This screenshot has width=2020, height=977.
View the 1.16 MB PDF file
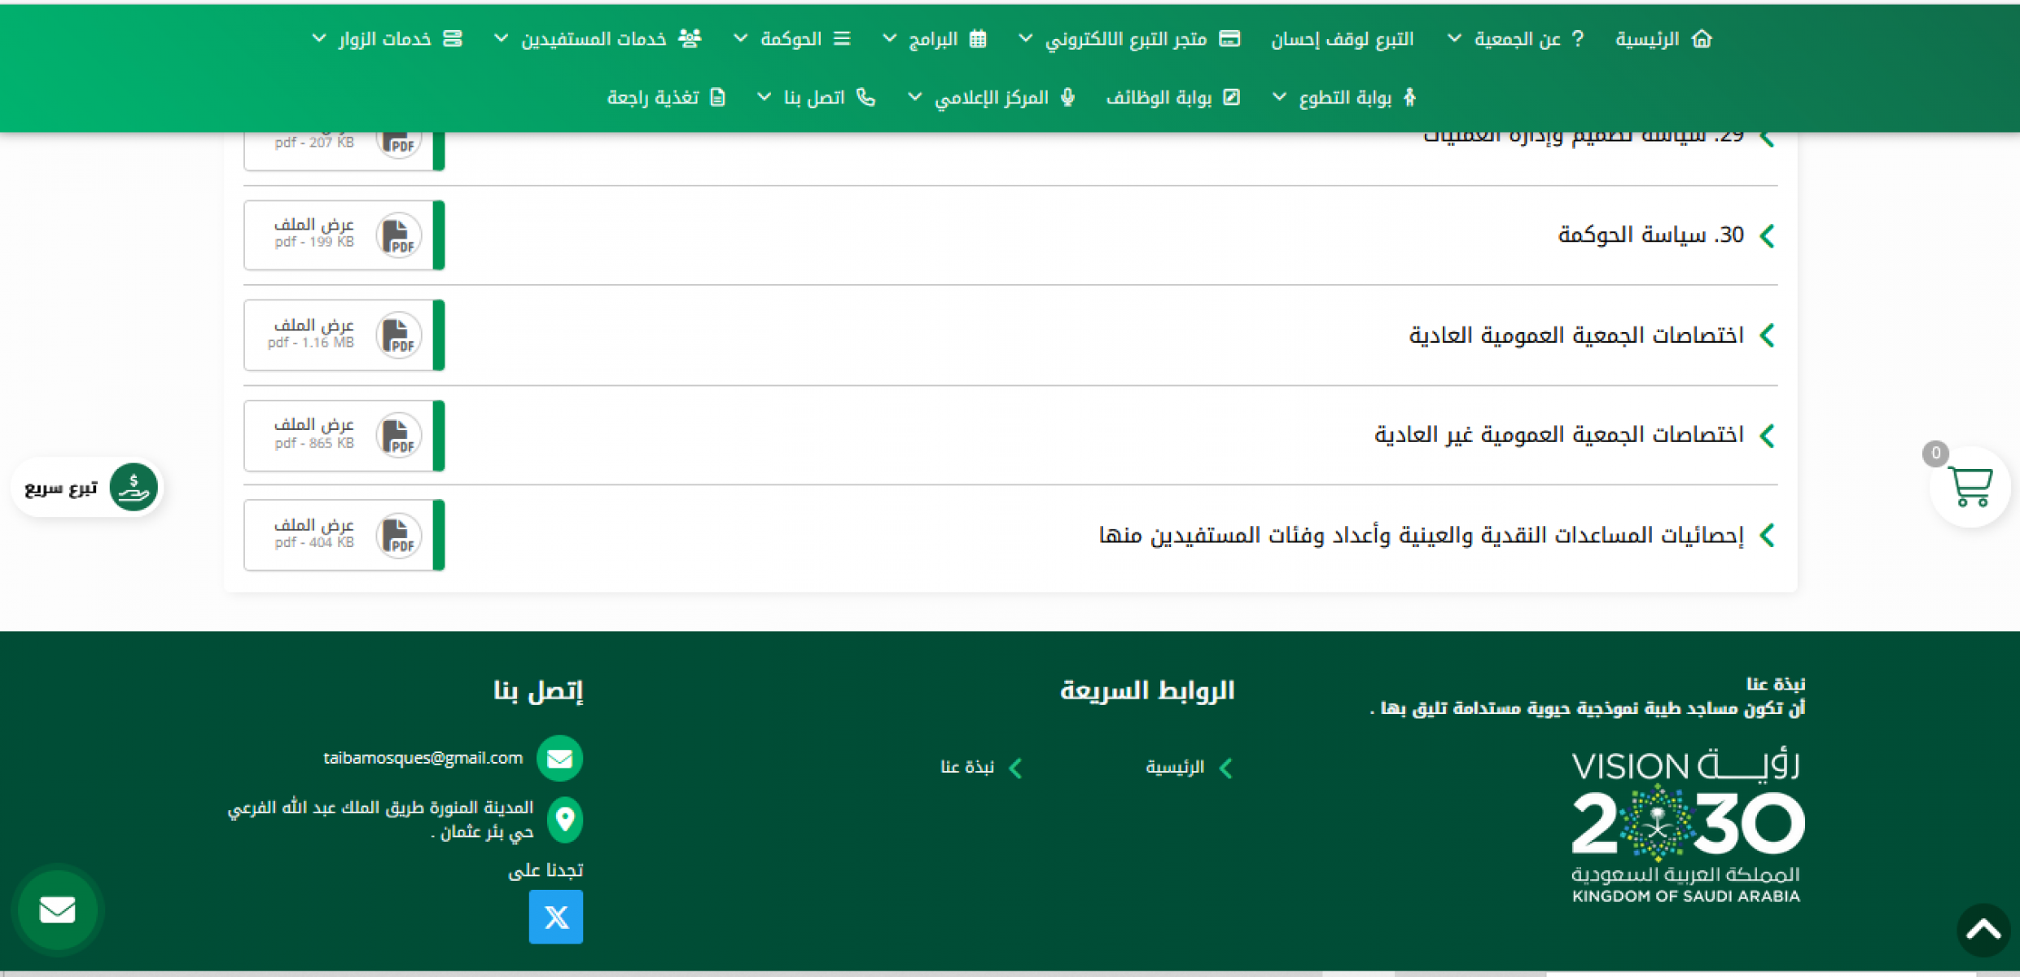click(315, 335)
